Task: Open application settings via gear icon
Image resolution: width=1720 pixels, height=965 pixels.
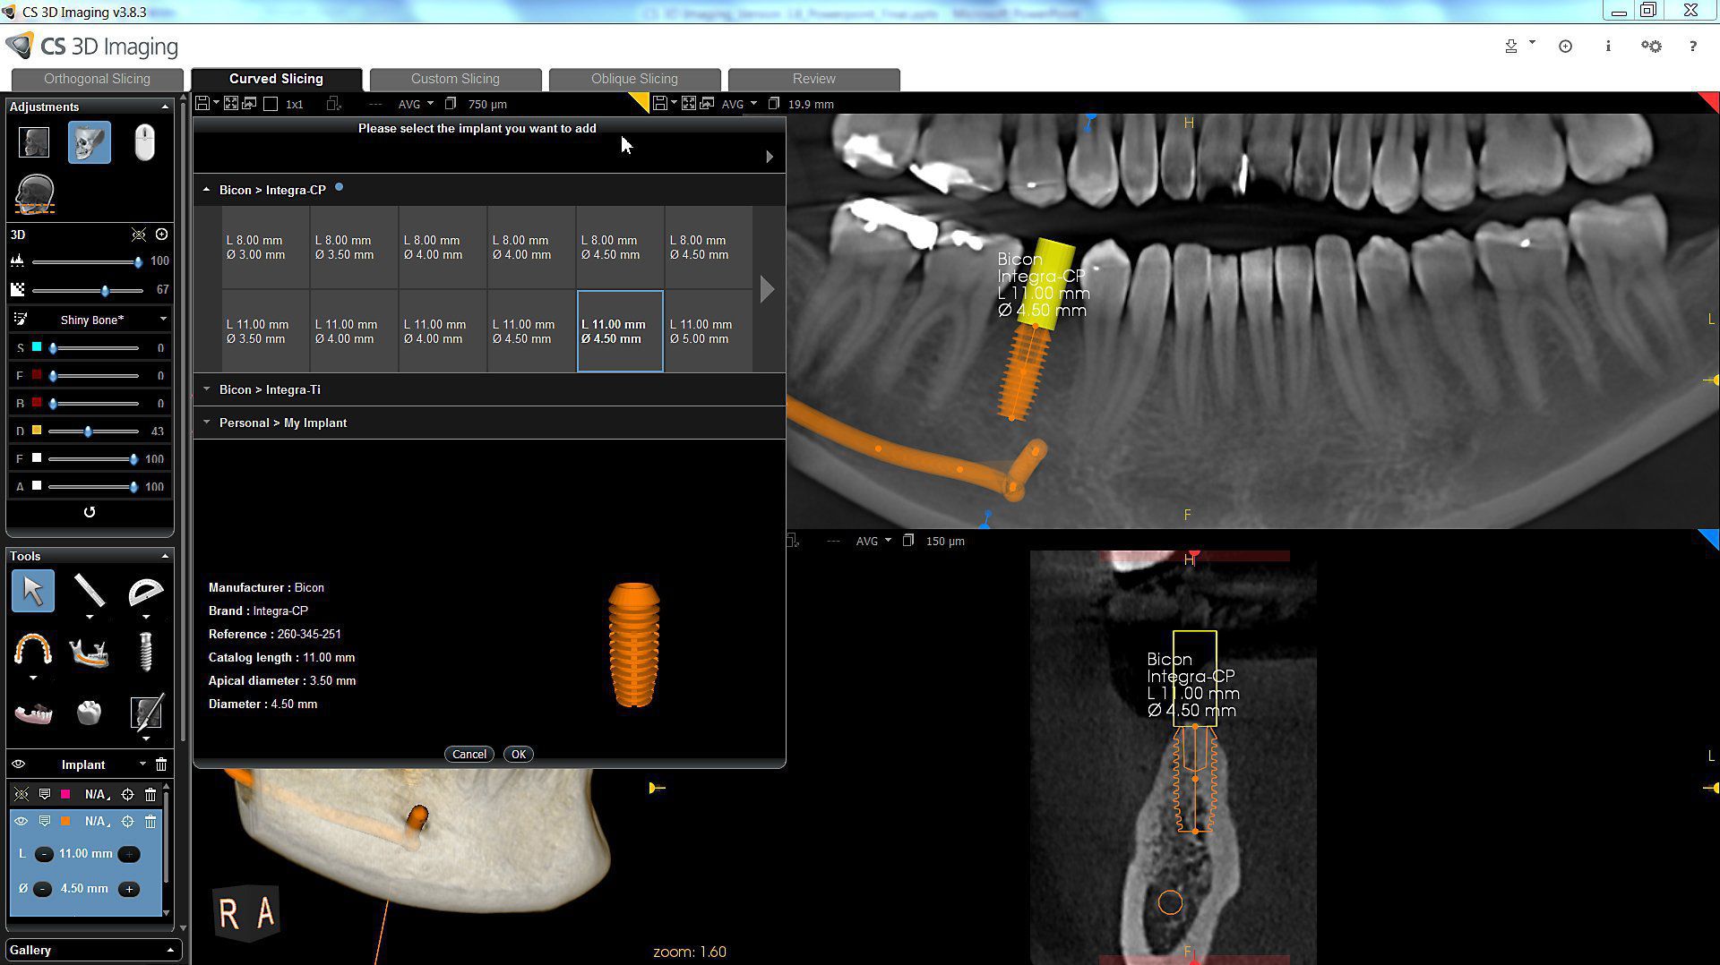Action: 1651,46
